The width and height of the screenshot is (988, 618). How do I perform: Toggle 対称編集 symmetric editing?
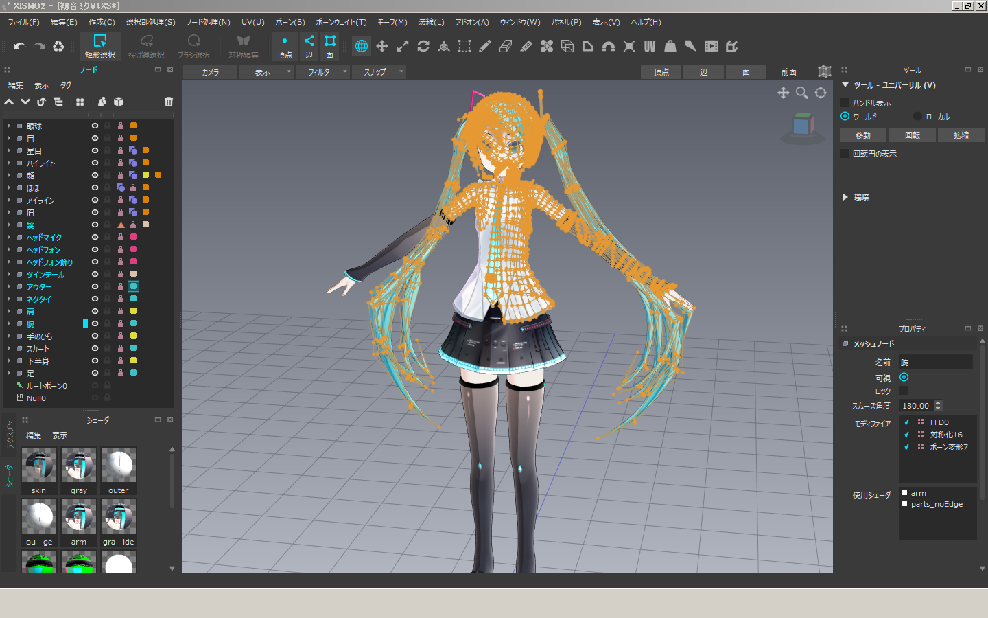point(244,47)
